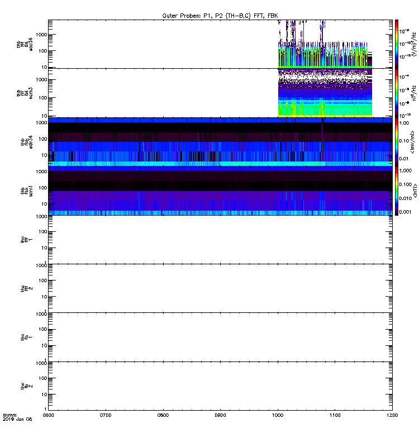Viewport: 419px width, 447px height.
Task: Click the 1.00 value on the <|mV/m|> color bar
Action: pos(404,123)
